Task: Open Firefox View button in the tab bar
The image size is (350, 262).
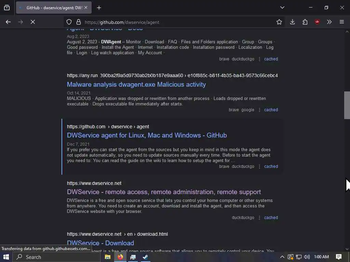Action: [x=7, y=8]
